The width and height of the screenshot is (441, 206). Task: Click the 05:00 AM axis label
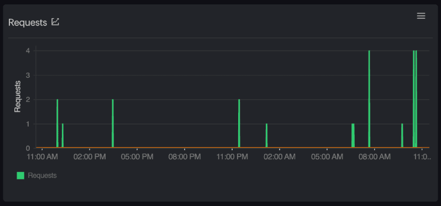click(327, 156)
